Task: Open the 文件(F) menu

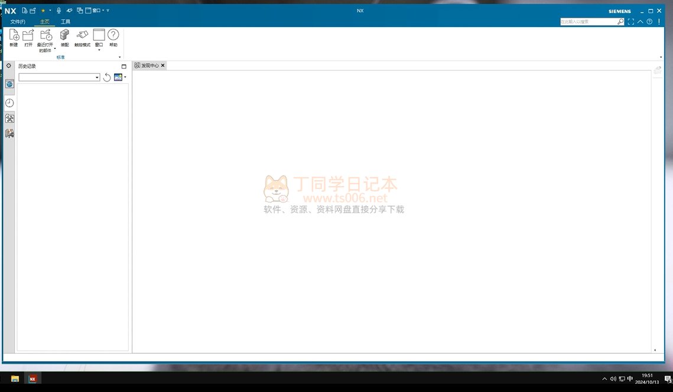Action: point(18,22)
